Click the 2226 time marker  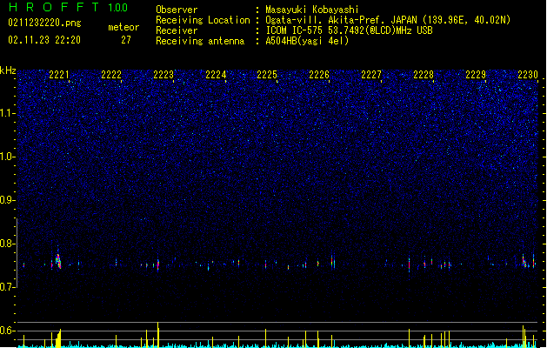[319, 75]
